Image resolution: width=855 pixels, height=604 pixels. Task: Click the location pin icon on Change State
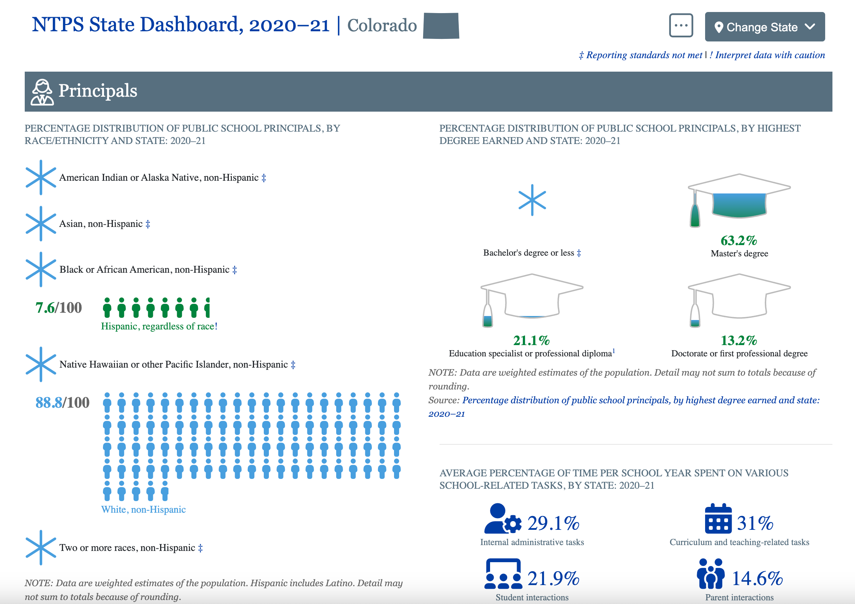tap(719, 27)
